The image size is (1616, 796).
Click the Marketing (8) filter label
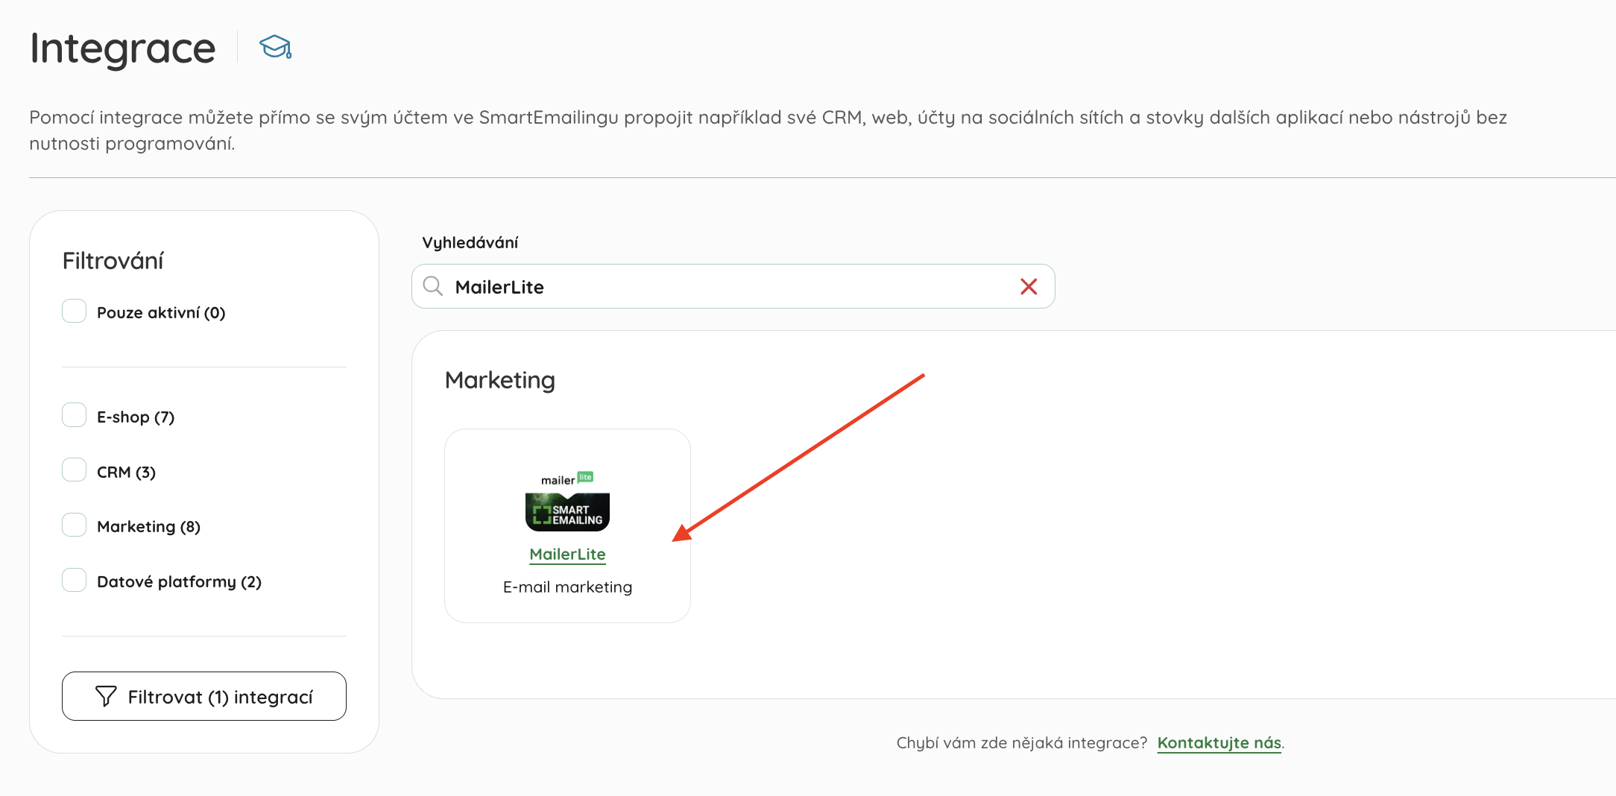pyautogui.click(x=148, y=527)
